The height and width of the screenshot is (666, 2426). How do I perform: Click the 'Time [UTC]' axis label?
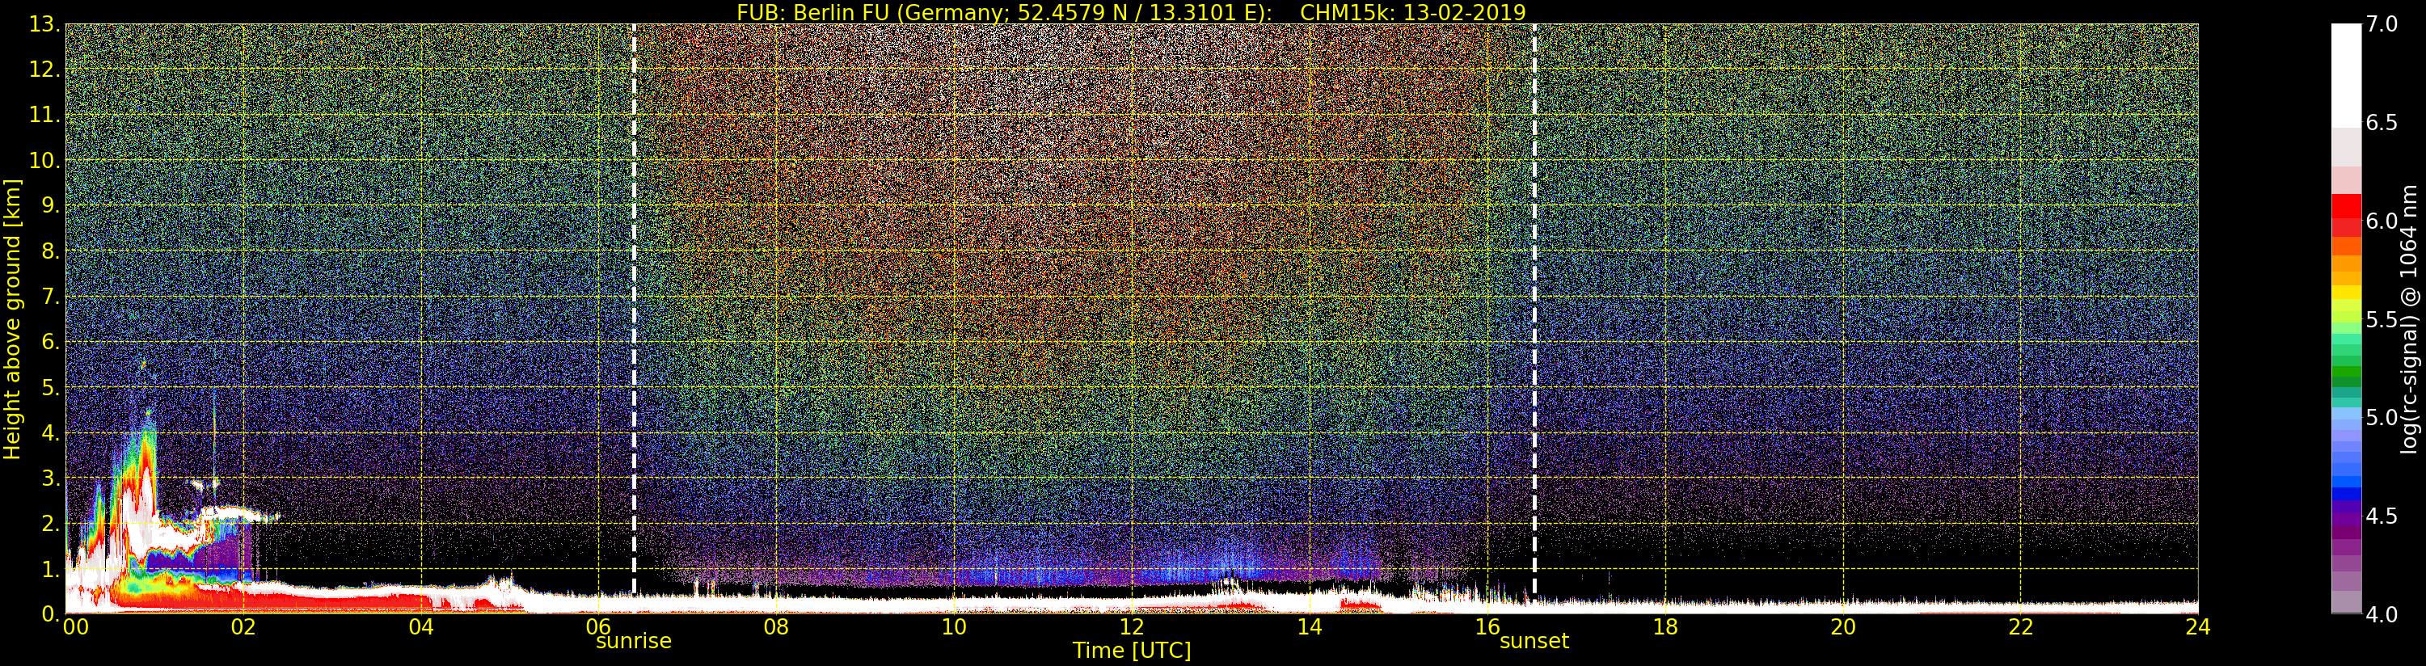click(x=1132, y=651)
